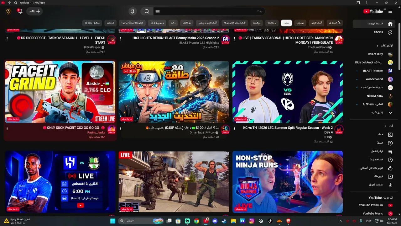Select the ميكسات mixes filter chip
401x226 pixels.
[257, 23]
